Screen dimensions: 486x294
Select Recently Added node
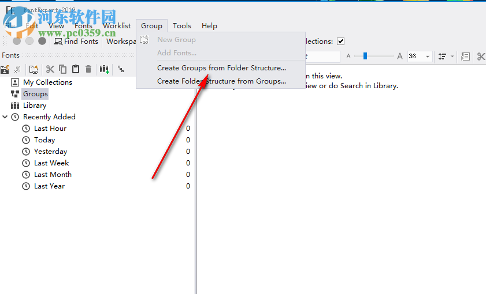point(49,117)
